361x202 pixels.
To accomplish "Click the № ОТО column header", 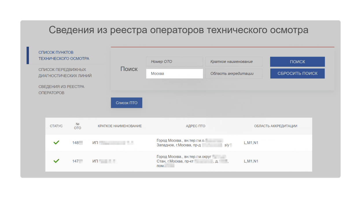I will tap(78, 126).
